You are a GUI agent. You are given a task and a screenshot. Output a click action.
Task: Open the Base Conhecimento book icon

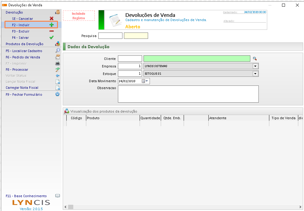pos(58,196)
